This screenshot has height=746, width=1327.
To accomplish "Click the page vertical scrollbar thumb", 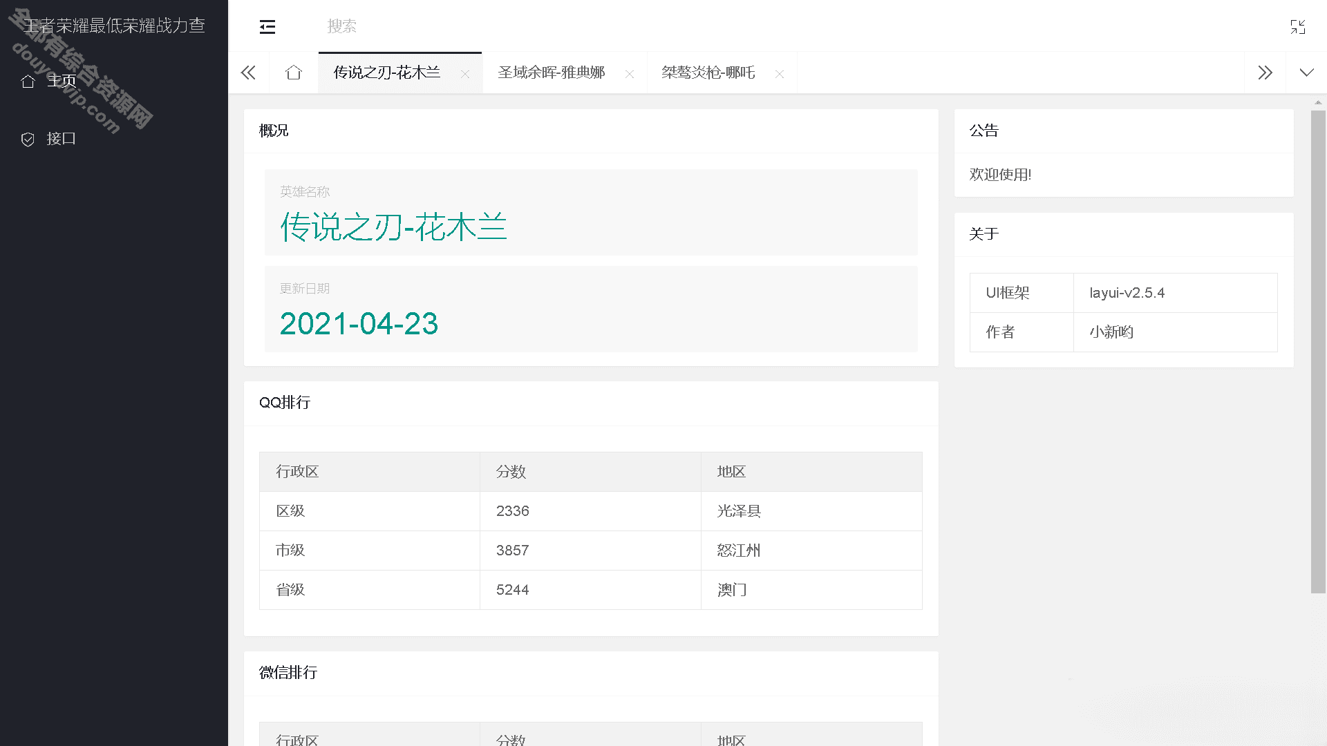I will 1318,351.
